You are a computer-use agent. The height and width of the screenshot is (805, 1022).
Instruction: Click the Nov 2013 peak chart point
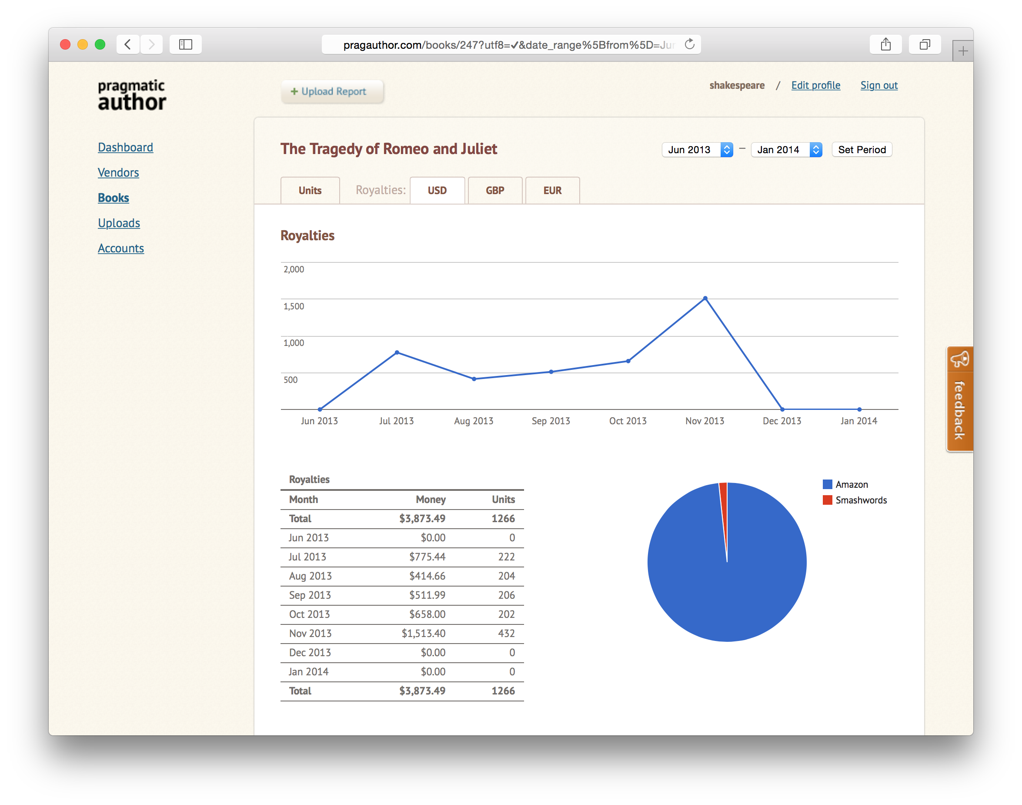pos(705,299)
